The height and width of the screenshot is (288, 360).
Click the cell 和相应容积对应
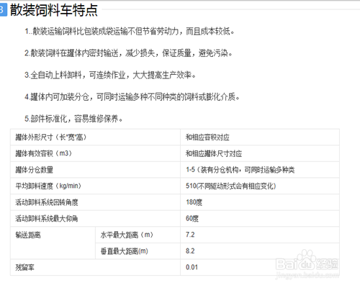pos(260,138)
